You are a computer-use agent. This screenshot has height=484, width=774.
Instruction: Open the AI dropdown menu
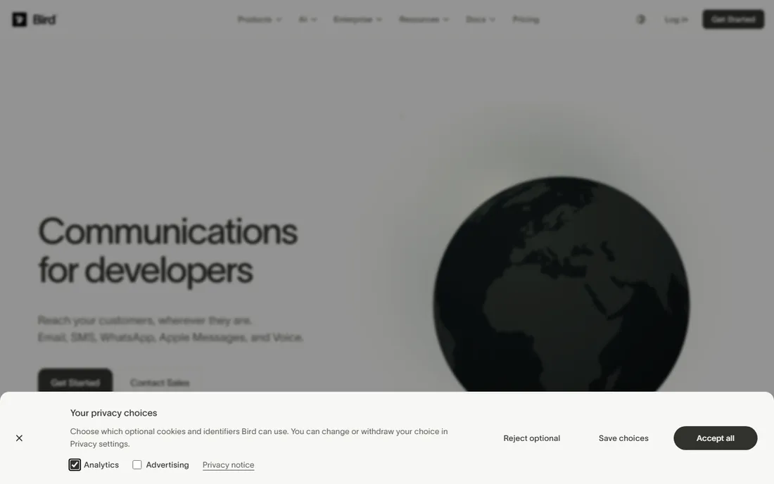(x=307, y=19)
